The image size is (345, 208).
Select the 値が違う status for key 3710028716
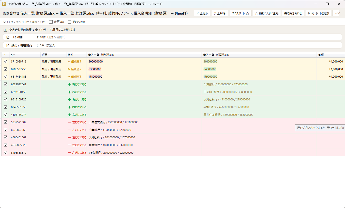74,61
